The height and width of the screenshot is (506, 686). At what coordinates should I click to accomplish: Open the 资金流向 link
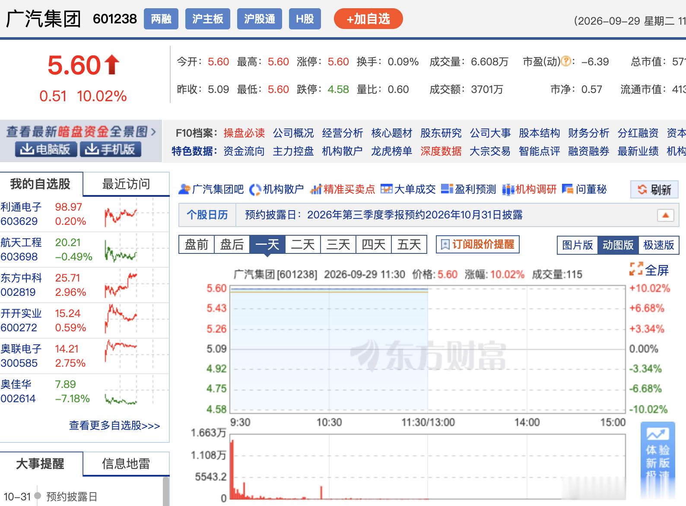tap(244, 151)
